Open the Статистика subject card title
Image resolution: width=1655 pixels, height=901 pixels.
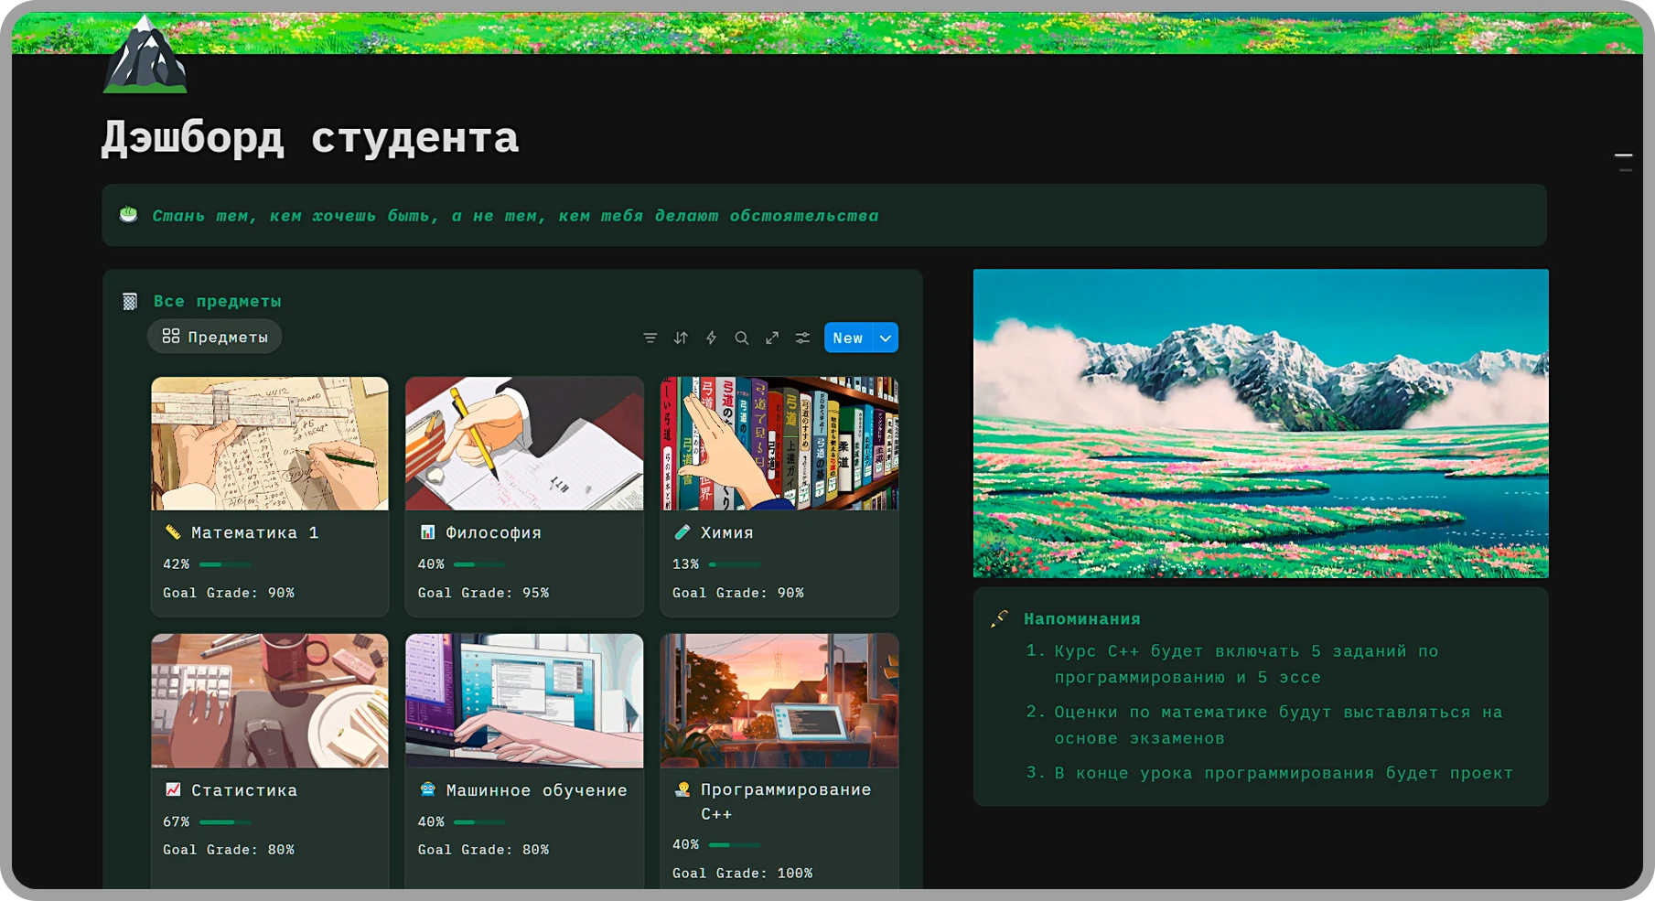point(243,790)
